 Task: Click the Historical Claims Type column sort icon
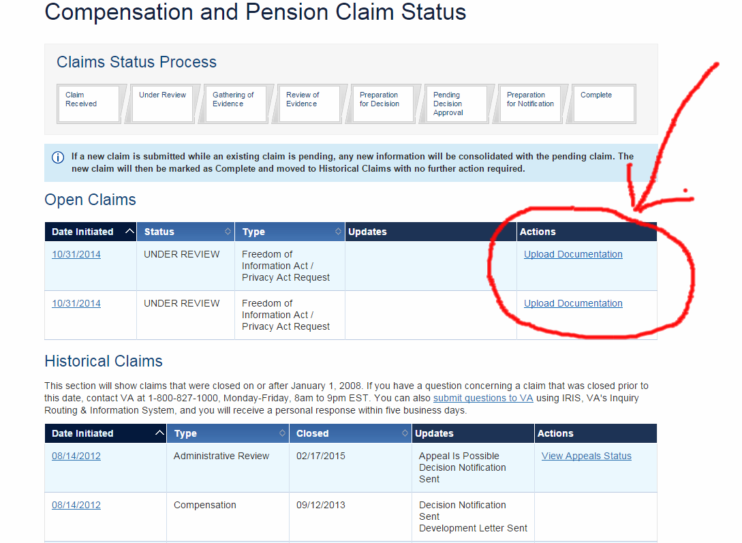click(x=283, y=433)
